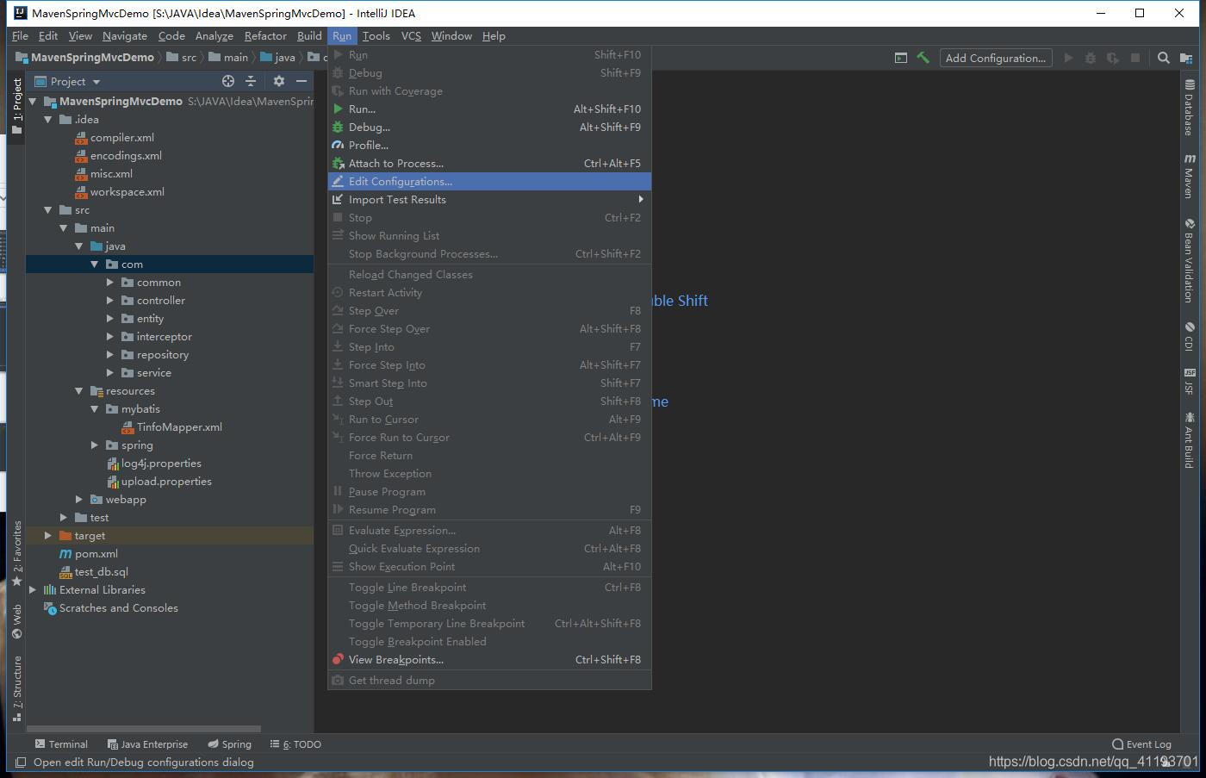Select Attach to Process...
The image size is (1206, 778).
(489, 164)
